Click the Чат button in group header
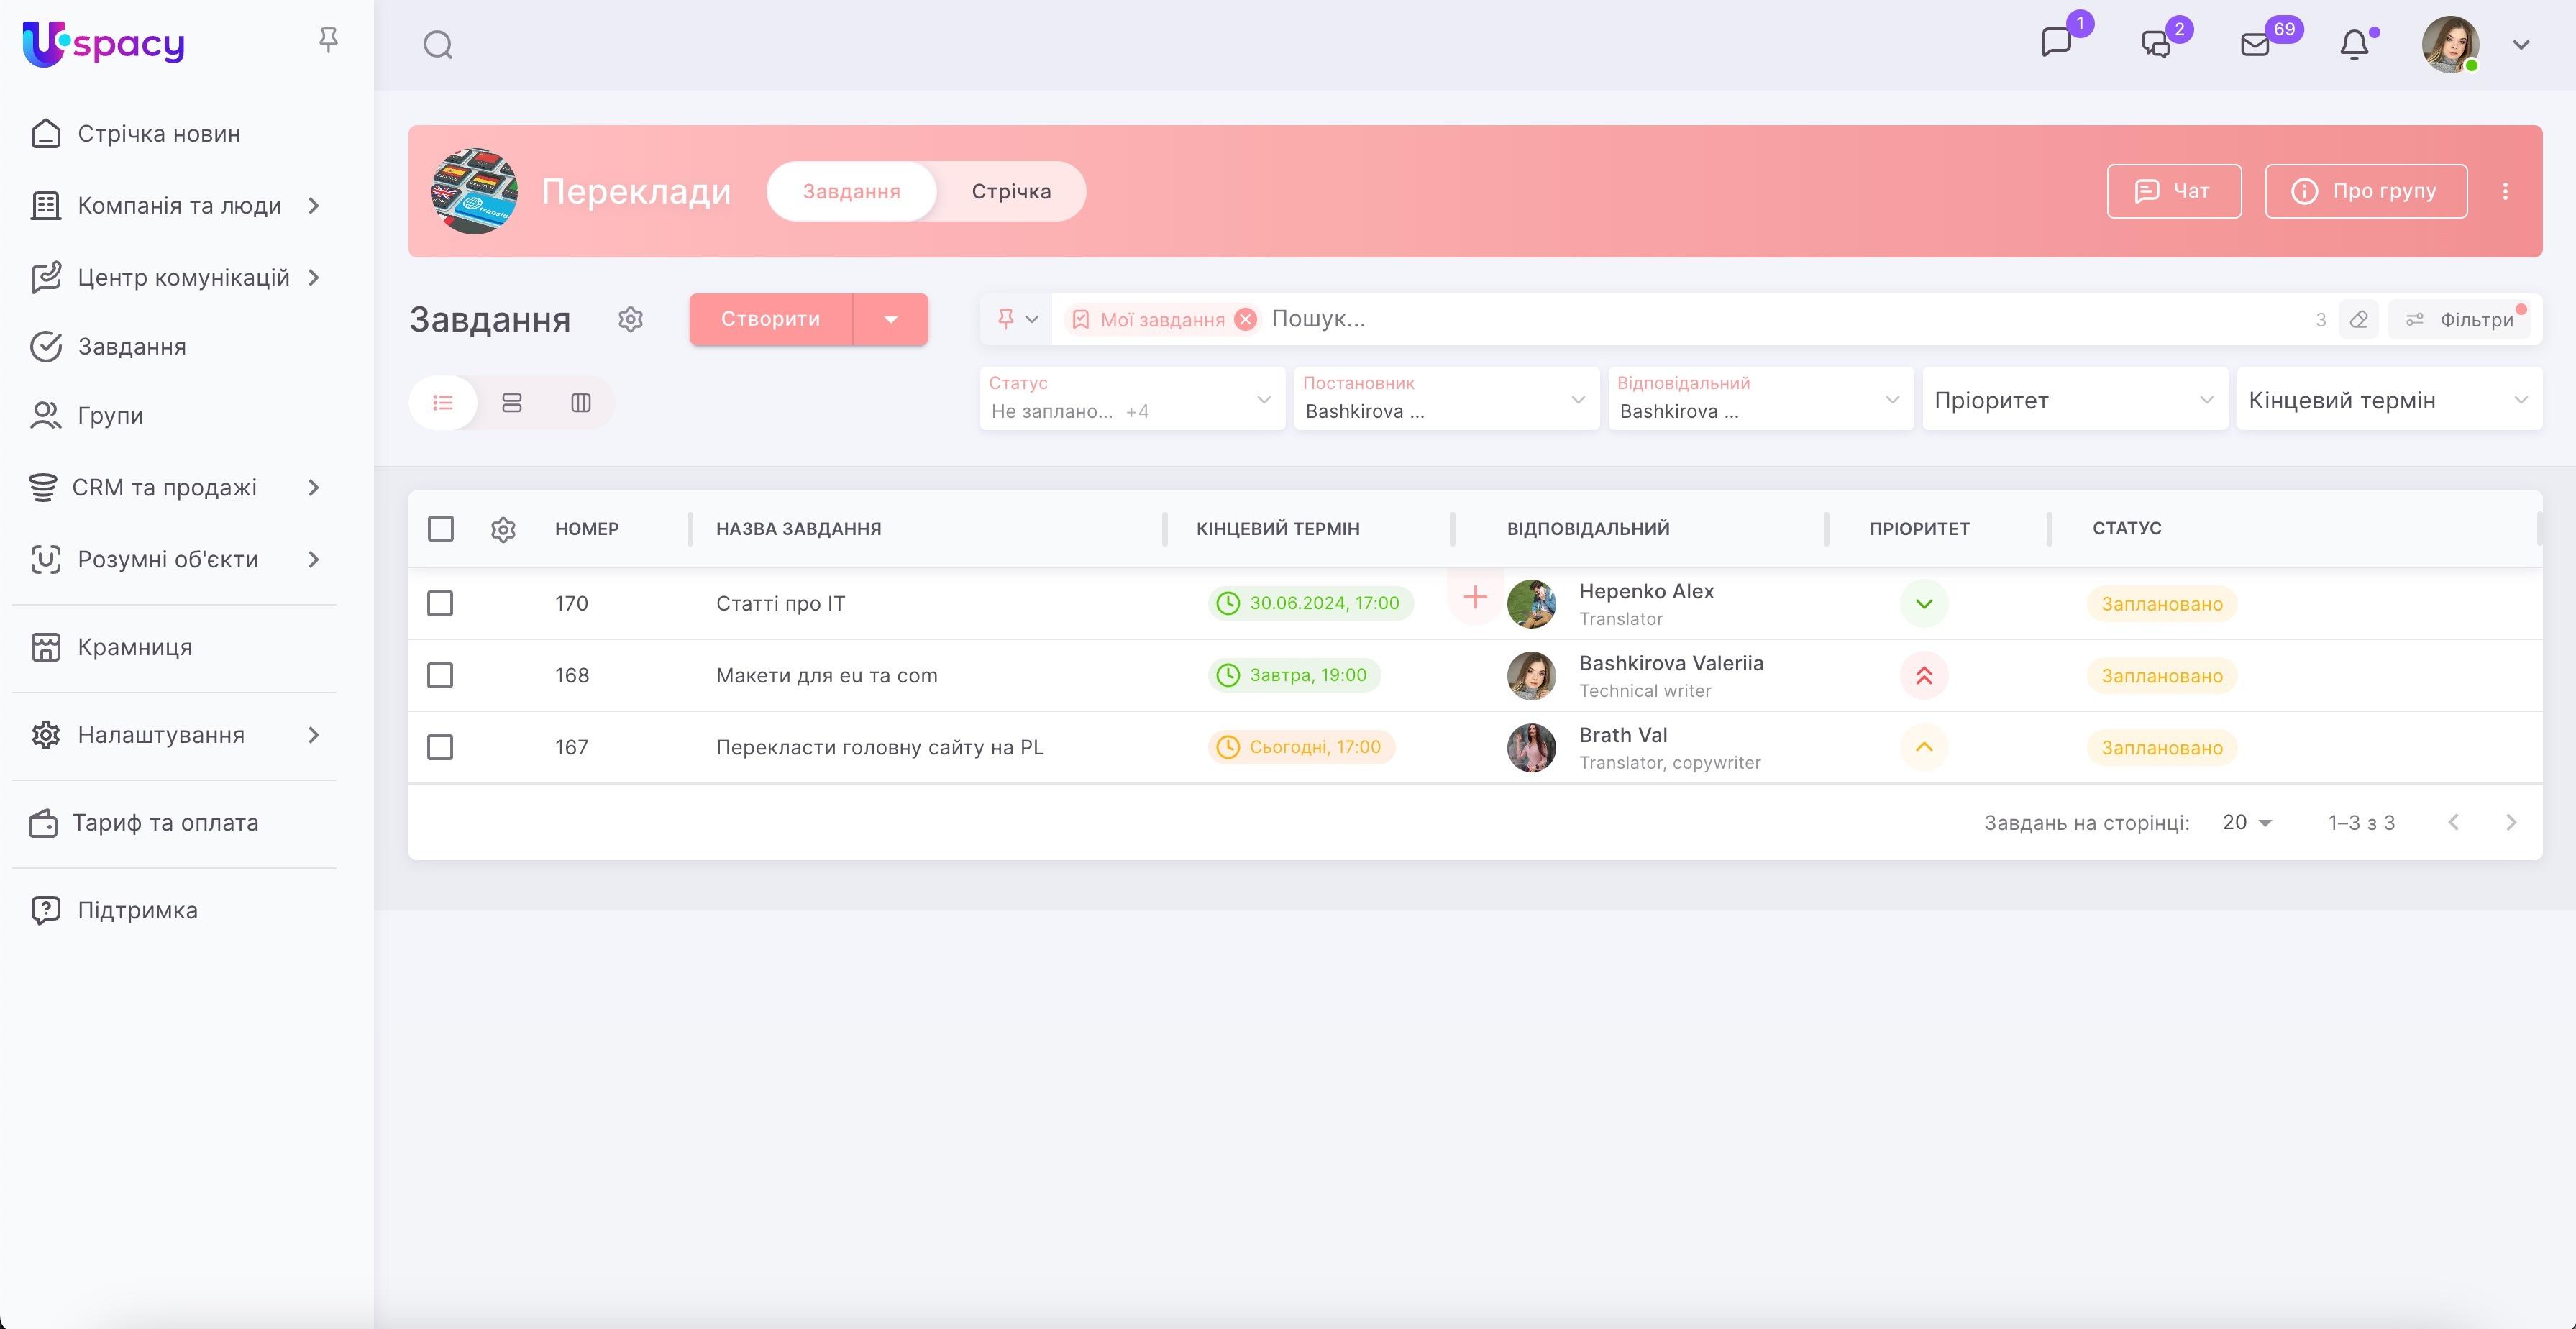 point(2173,191)
